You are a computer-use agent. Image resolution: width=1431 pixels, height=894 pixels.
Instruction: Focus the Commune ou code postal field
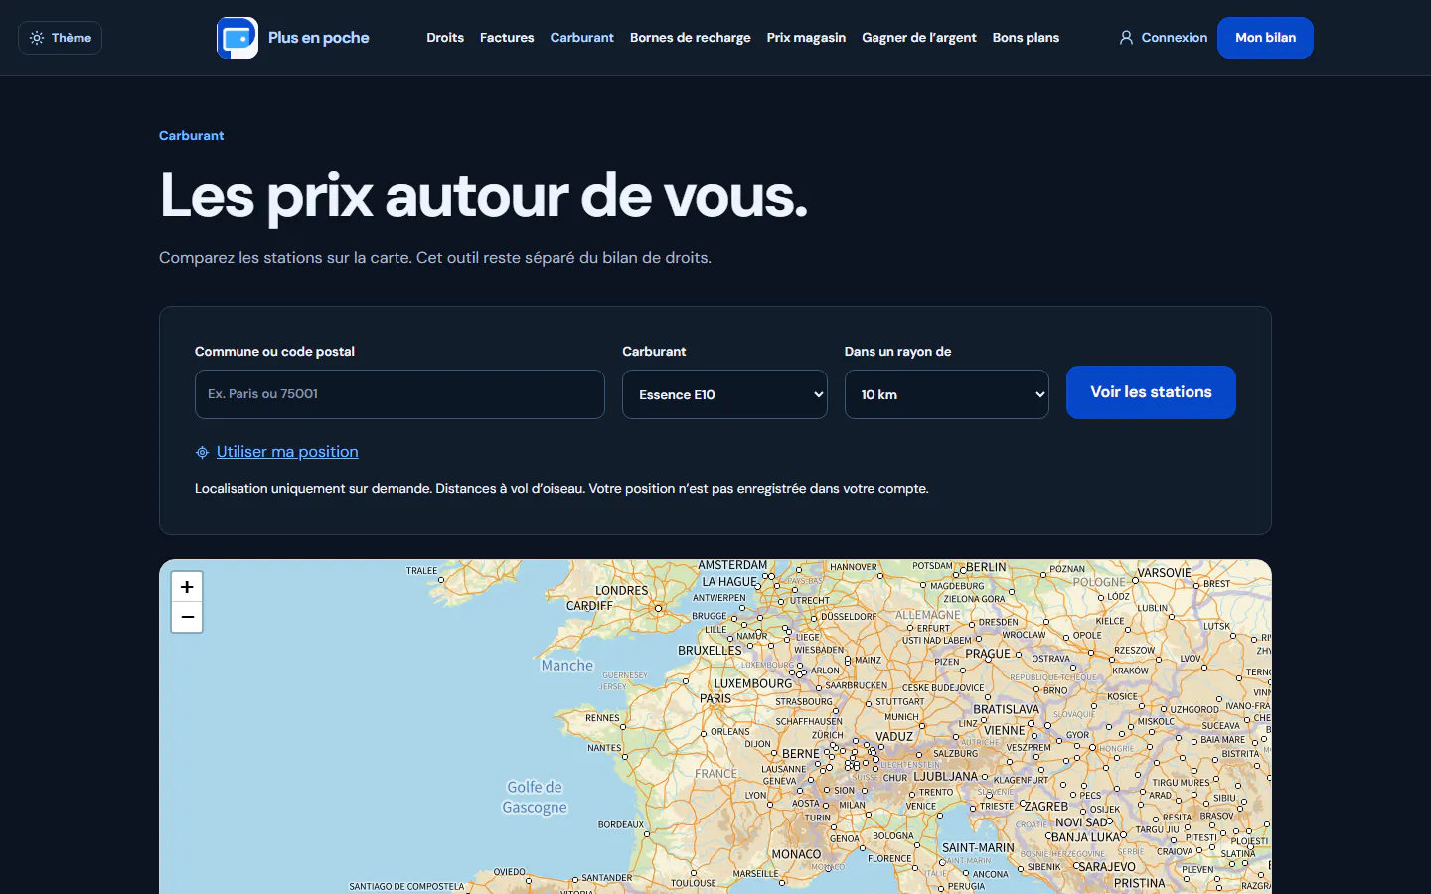(399, 394)
